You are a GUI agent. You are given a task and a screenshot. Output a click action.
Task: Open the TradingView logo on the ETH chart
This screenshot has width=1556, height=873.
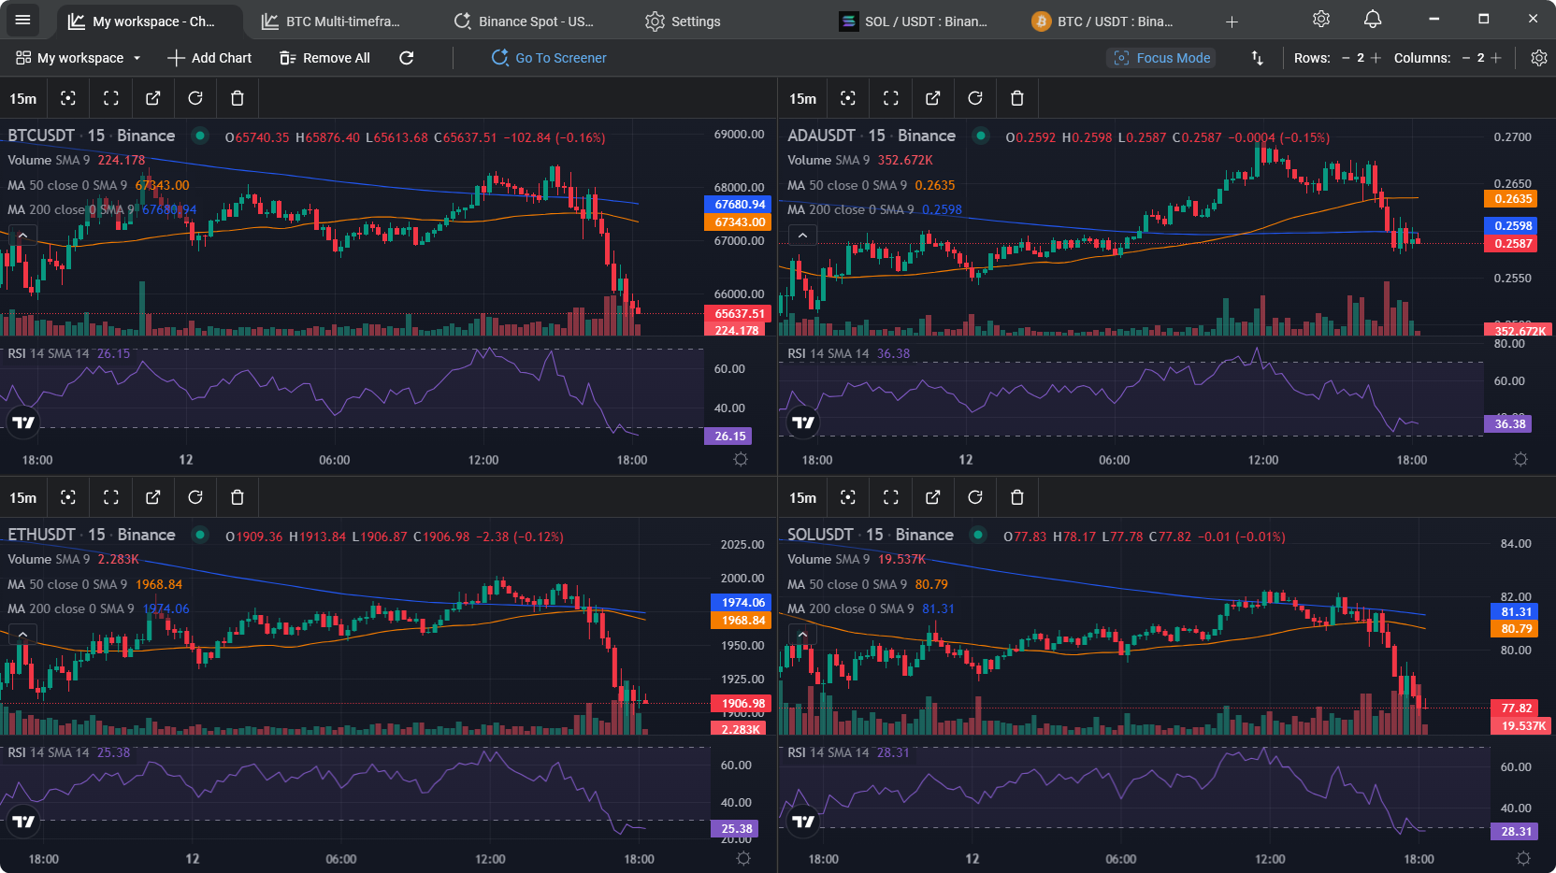(x=22, y=821)
